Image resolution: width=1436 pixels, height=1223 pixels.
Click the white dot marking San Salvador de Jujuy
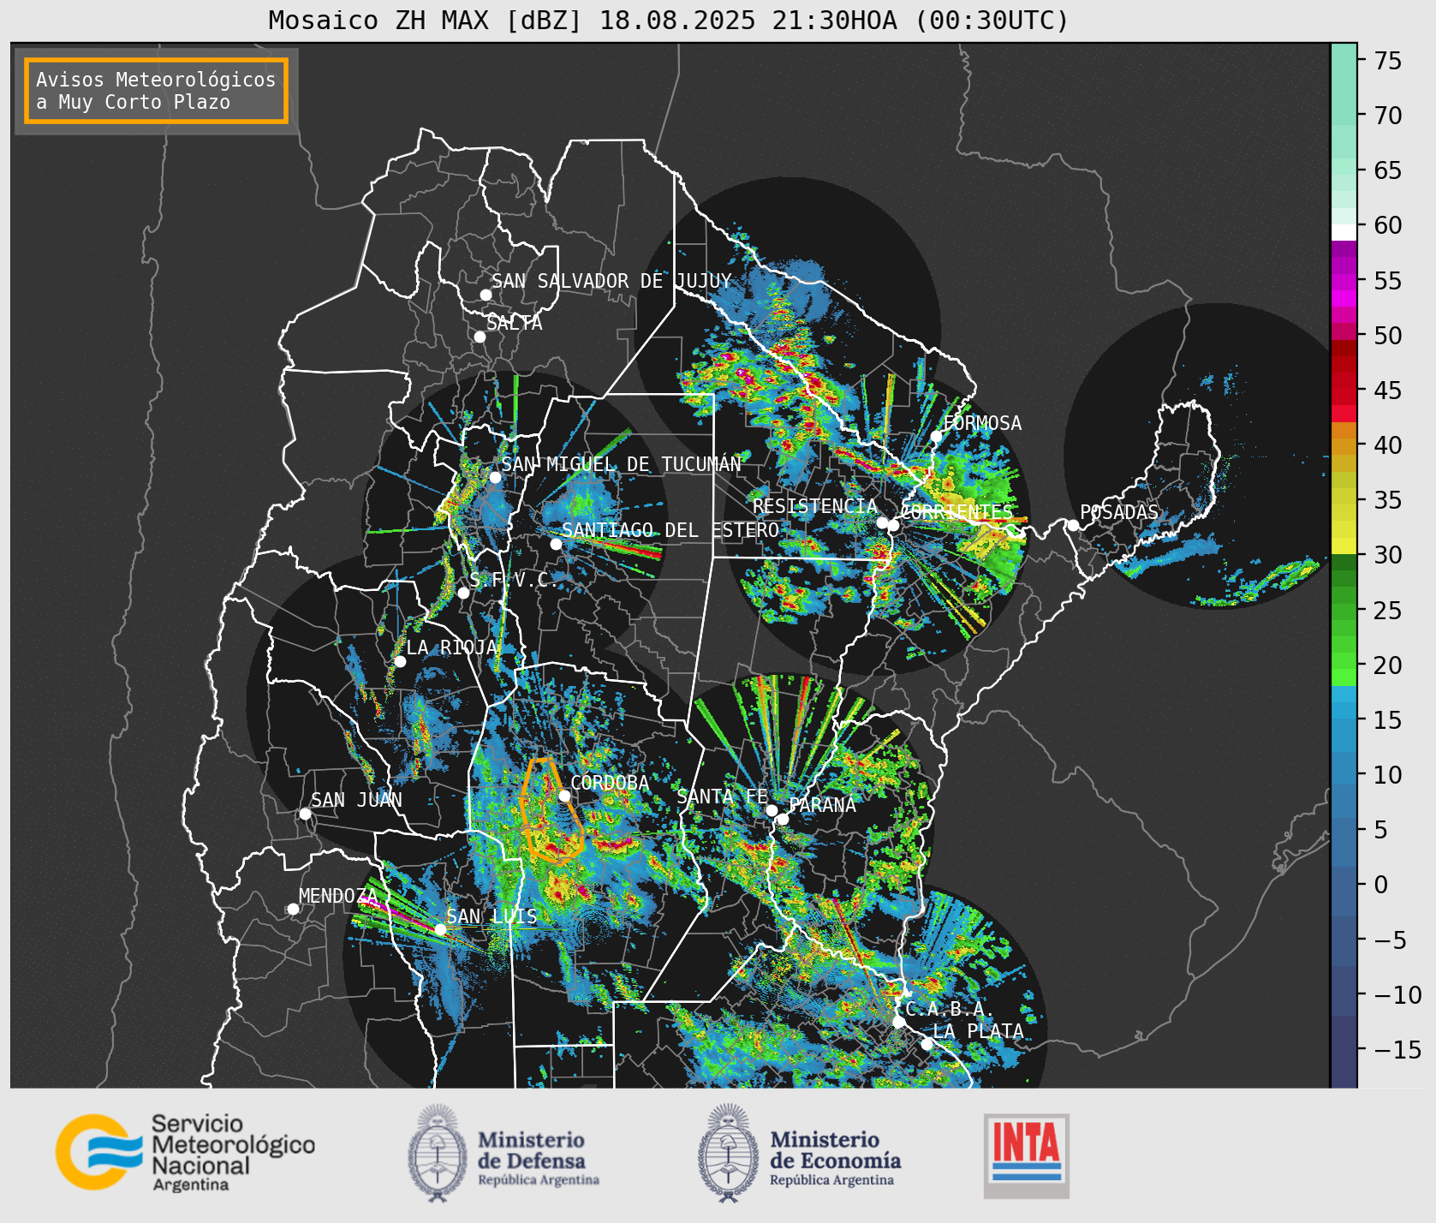[x=486, y=295]
